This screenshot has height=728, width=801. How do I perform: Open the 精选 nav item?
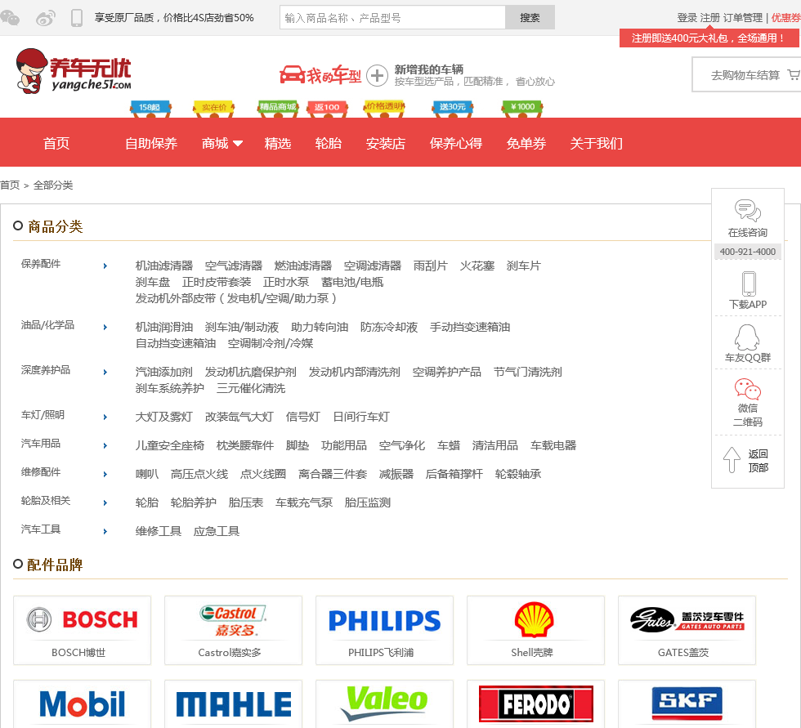[x=278, y=144]
